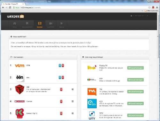This screenshot has height=121, width=160.
Task: Grab the reorder handle in the Canvas row
Action: [73, 101]
